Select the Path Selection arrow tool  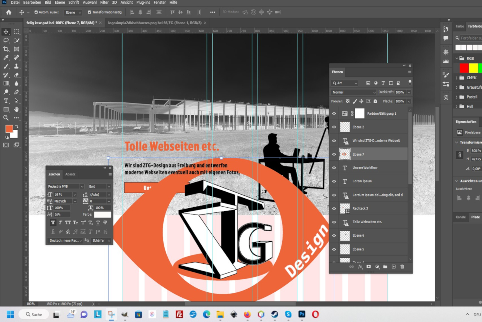[16, 101]
